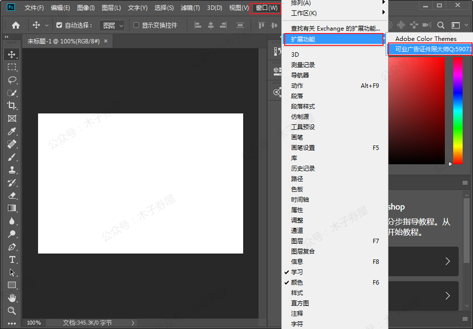Image resolution: width=473 pixels, height=329 pixels.
Task: Click the Home icon in options bar
Action: pos(16,25)
